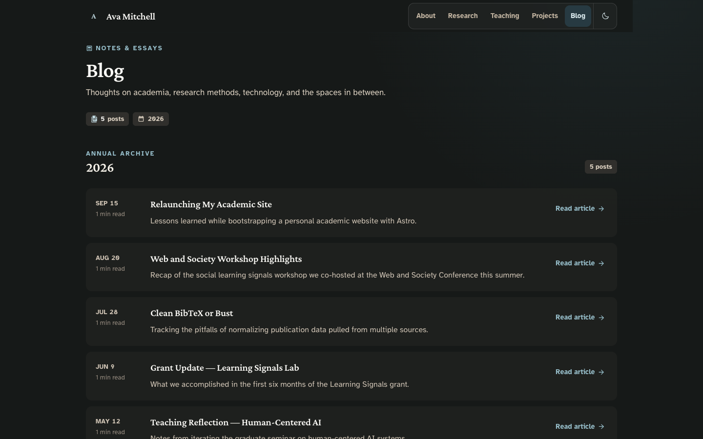Viewport: 703px width, 439px height.
Task: Open the Teaching nav item
Action: coord(505,16)
